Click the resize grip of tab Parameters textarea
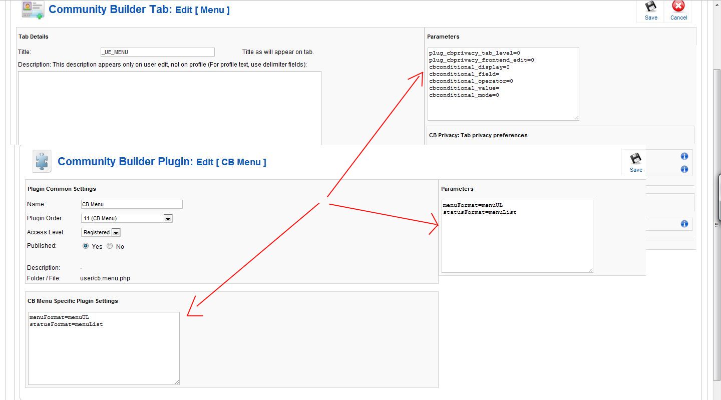The width and height of the screenshot is (721, 400). [x=576, y=118]
